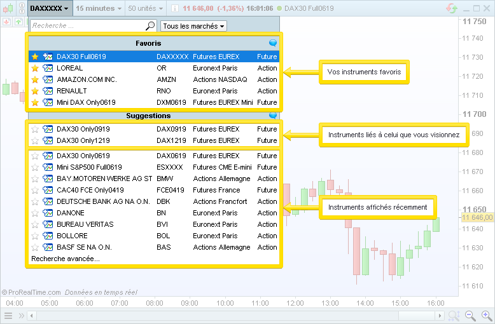Open the Tous les marchés dropdown

pos(193,26)
